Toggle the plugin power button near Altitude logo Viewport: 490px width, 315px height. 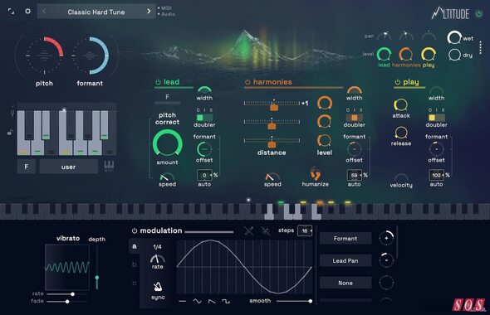[478, 14]
